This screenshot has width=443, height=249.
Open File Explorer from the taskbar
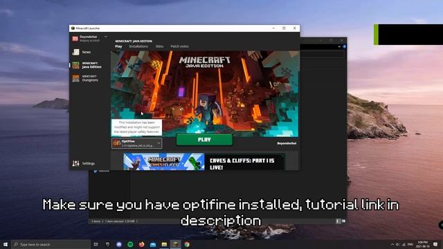tap(164, 244)
